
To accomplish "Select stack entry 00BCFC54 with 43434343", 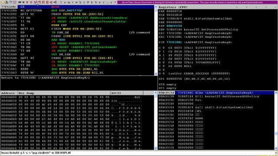I will pyautogui.click(x=216, y=122).
